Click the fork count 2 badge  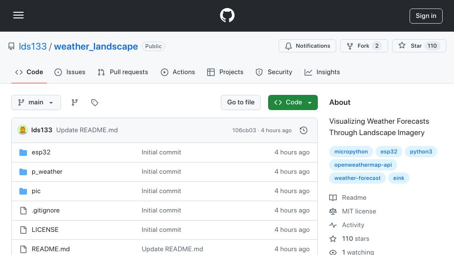point(377,46)
